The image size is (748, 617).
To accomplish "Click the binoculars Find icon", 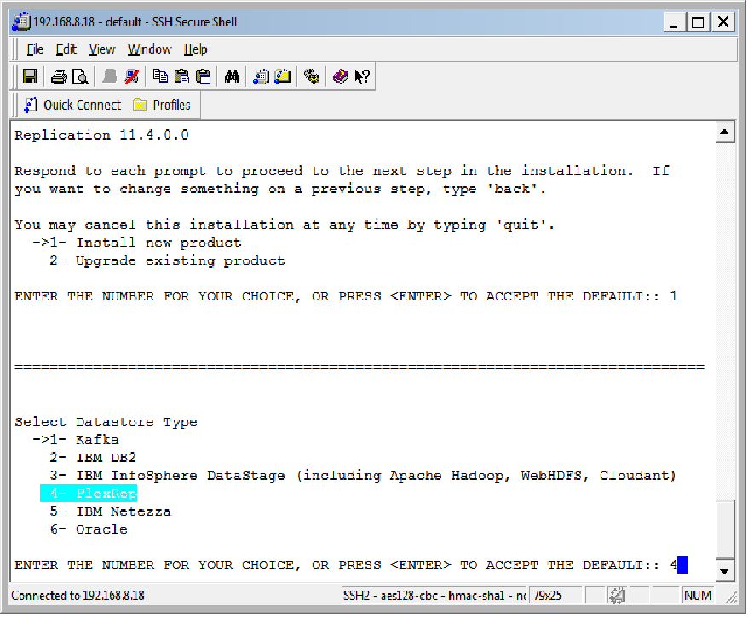I will click(x=232, y=77).
